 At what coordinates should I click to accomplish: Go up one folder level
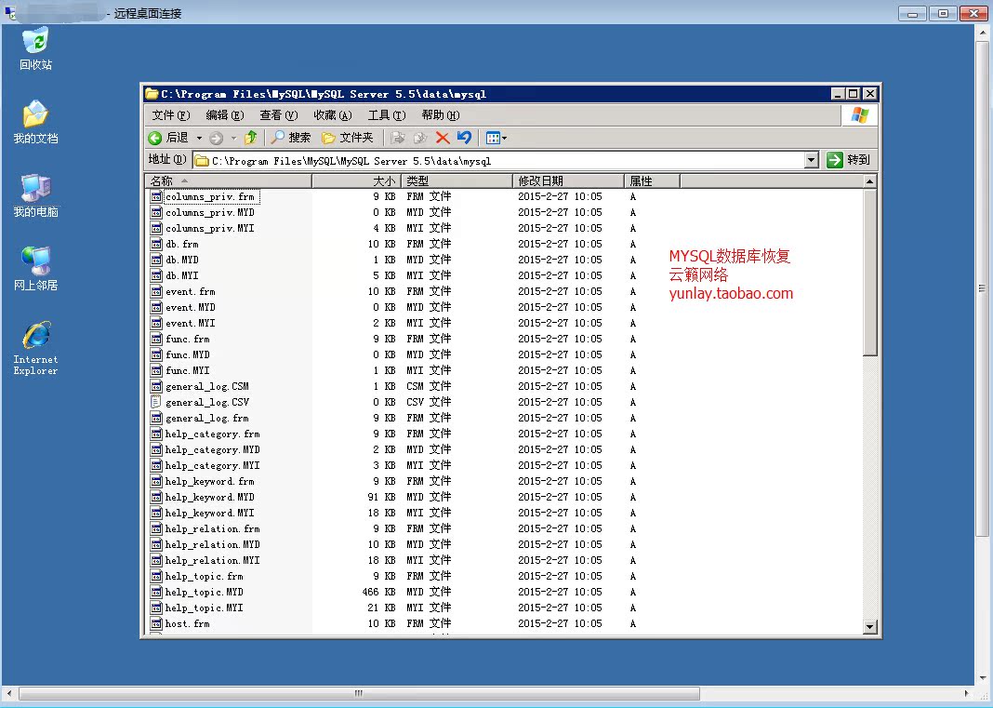[251, 138]
